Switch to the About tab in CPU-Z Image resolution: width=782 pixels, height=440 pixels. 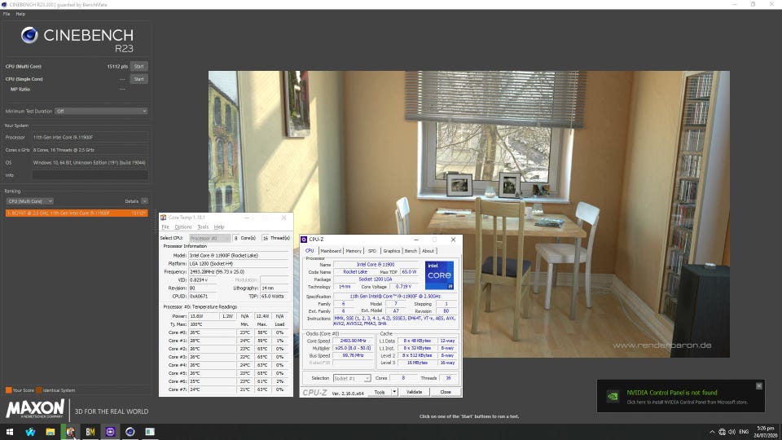[428, 251]
